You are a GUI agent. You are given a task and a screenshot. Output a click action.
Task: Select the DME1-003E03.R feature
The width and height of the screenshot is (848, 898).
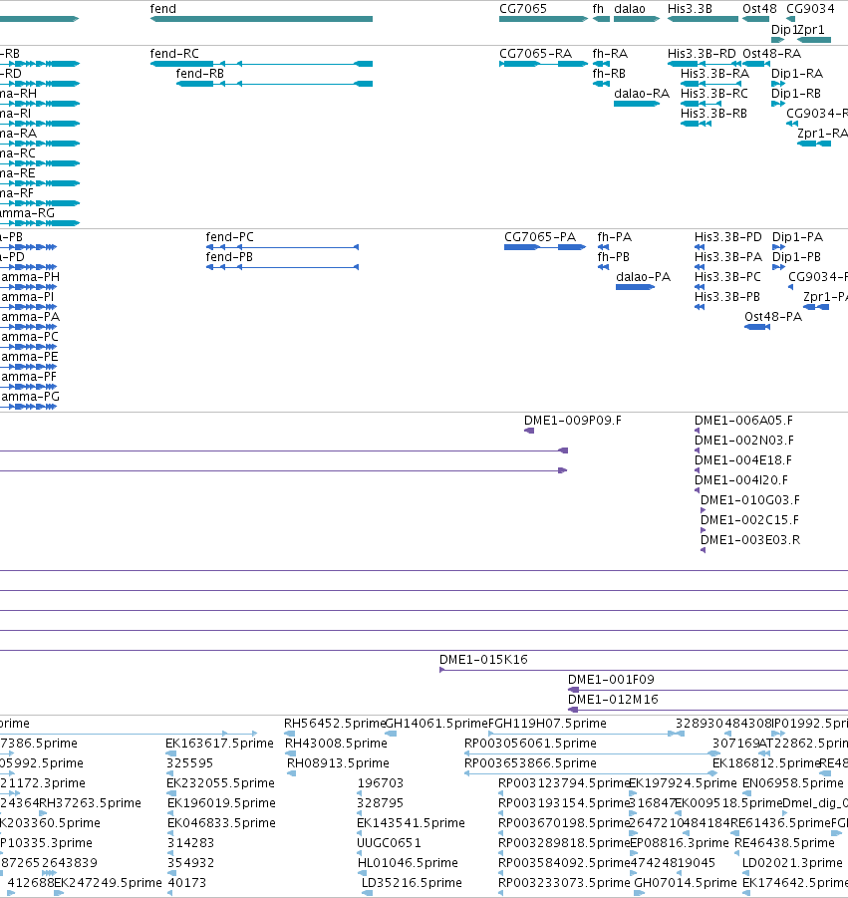coord(704,550)
